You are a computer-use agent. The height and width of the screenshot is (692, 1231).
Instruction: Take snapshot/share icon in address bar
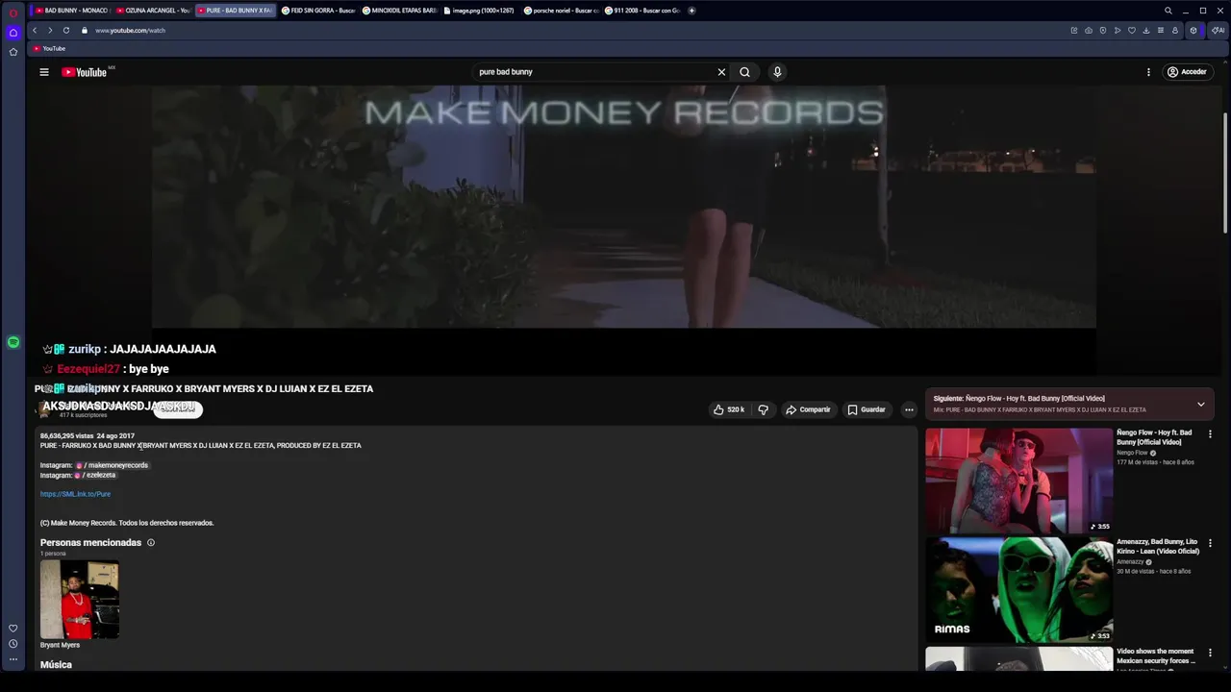[x=1089, y=31]
